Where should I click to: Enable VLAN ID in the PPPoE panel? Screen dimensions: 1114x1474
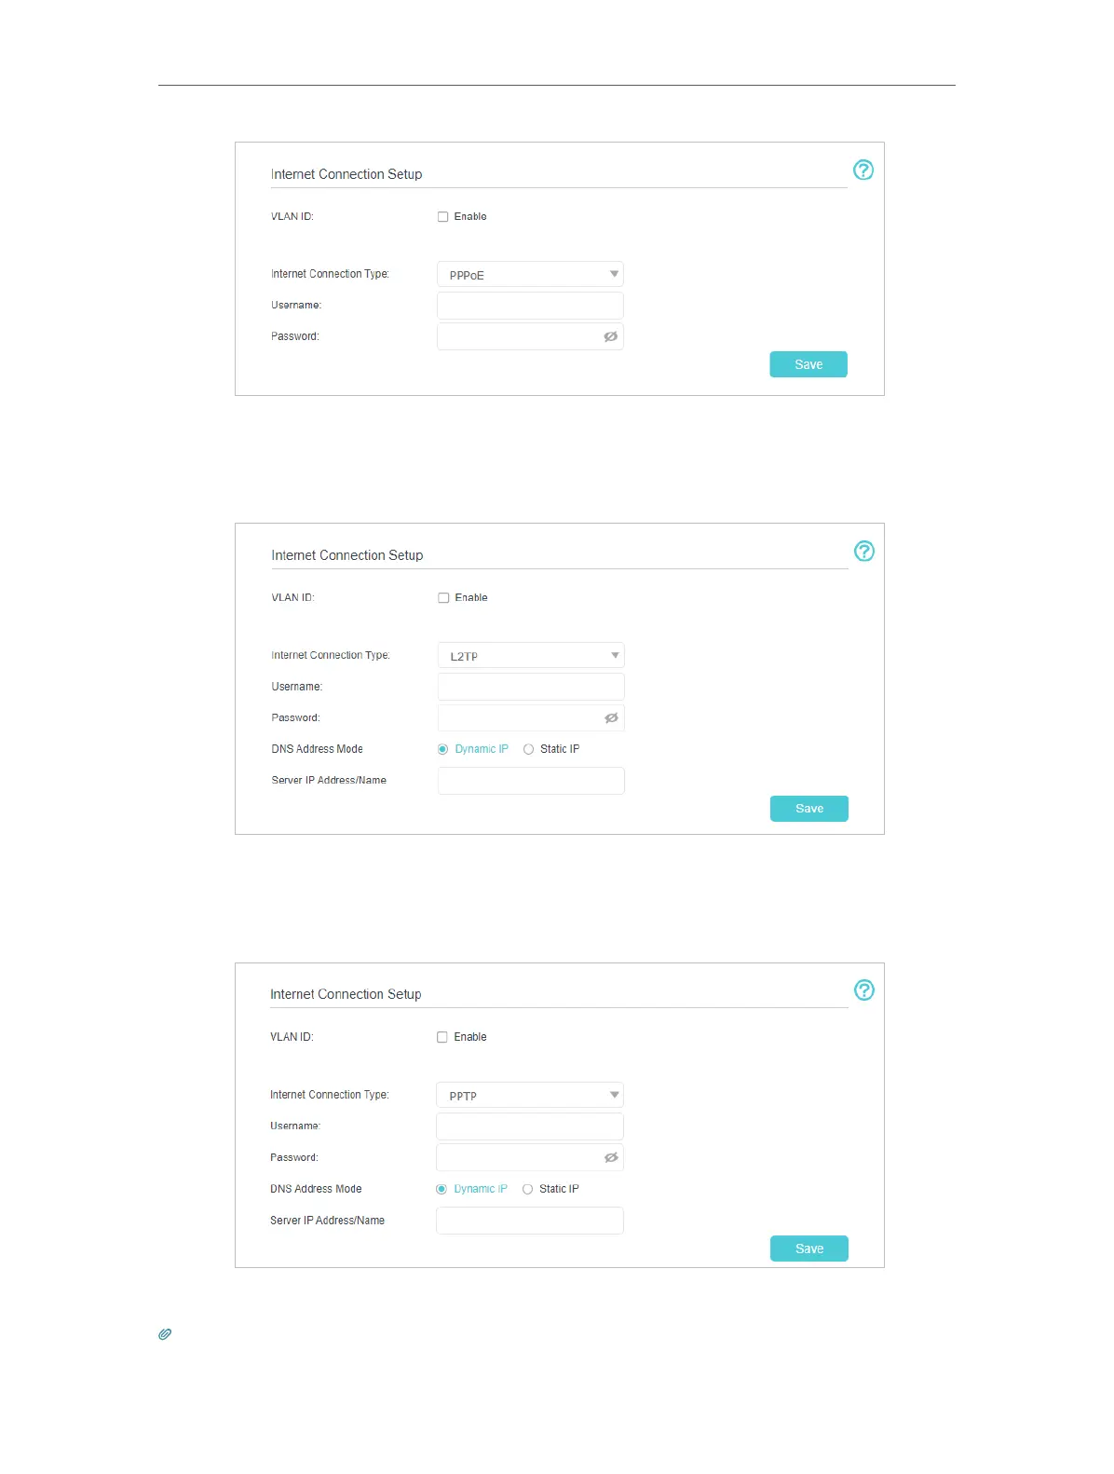coord(443,217)
